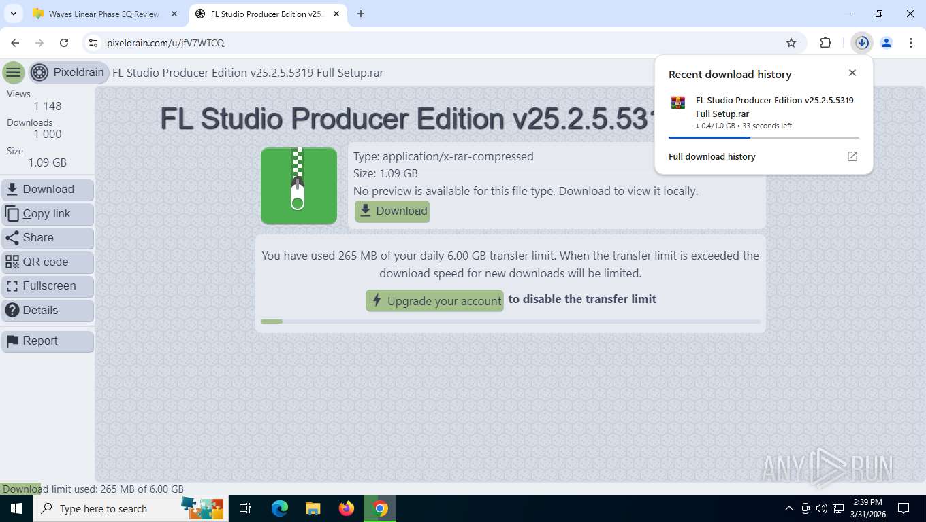This screenshot has height=522, width=926.
Task: Select the downloading FL Studio rar entry
Action: [x=763, y=113]
